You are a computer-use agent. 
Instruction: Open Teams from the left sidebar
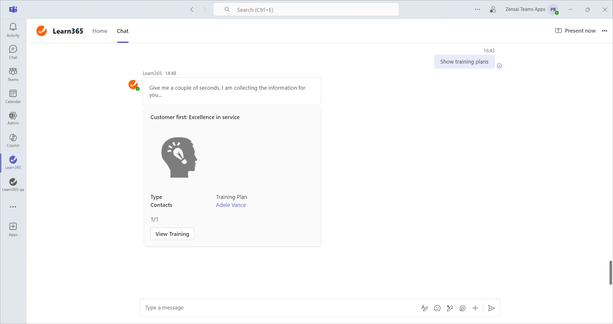click(x=13, y=74)
